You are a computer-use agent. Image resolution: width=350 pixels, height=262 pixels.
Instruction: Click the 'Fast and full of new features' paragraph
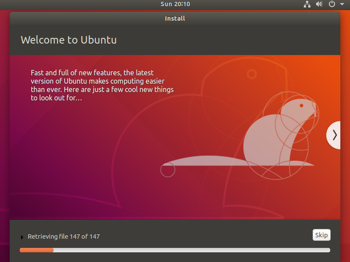click(x=102, y=85)
